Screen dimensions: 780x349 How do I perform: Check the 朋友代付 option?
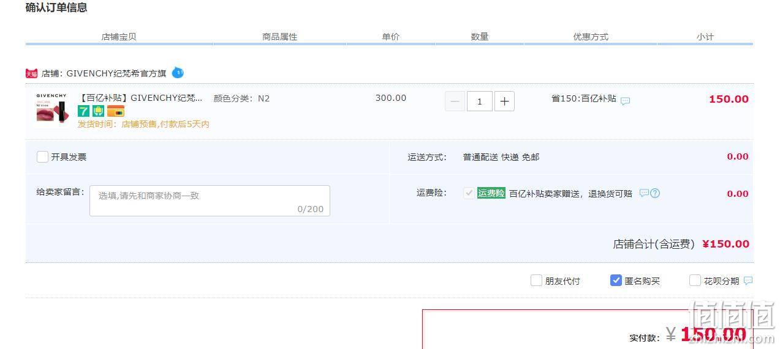coord(536,281)
